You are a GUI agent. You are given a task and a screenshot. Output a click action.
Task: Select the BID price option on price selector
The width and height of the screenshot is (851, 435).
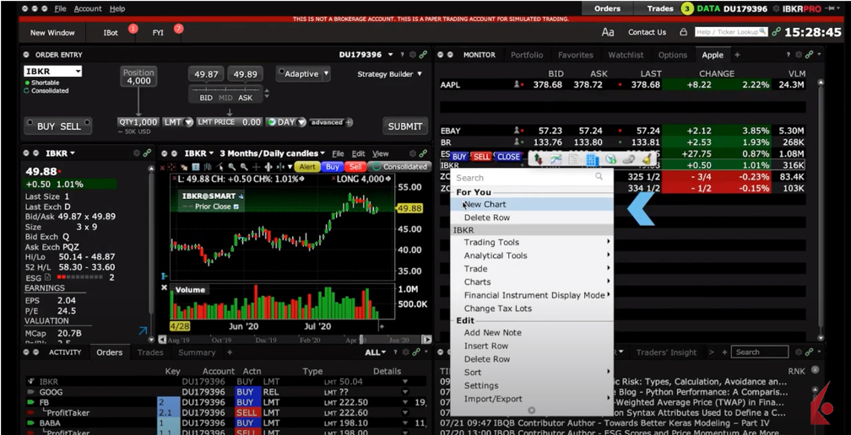coord(206,98)
